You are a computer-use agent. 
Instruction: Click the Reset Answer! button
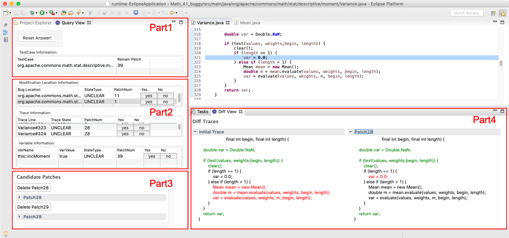[x=37, y=38]
